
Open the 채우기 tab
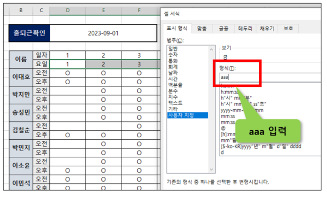coord(267,29)
